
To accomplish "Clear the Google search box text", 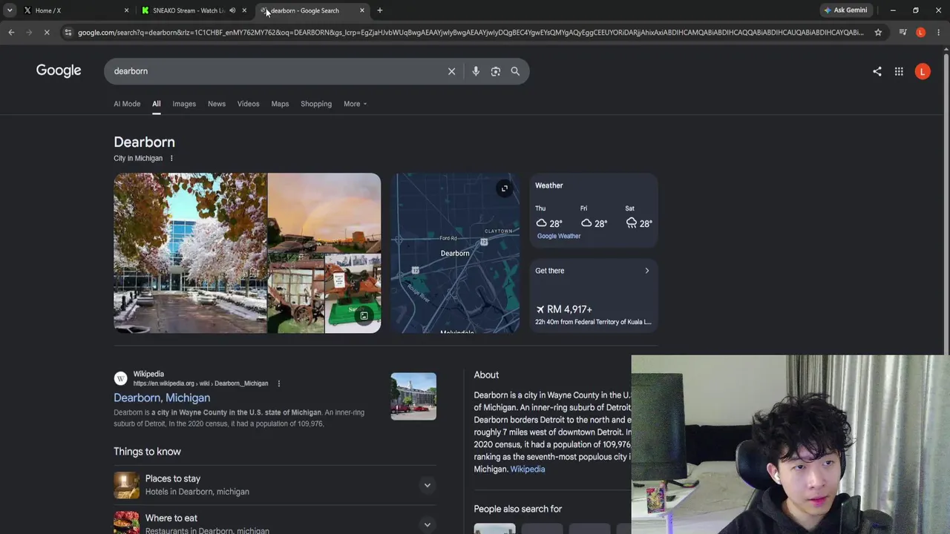I will click(451, 71).
